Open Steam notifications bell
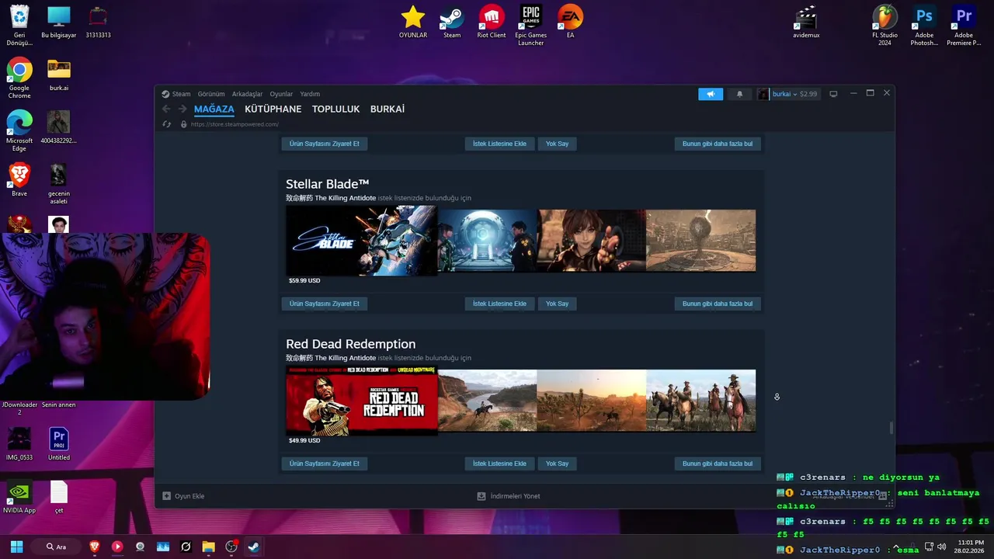The width and height of the screenshot is (994, 559). (x=739, y=94)
